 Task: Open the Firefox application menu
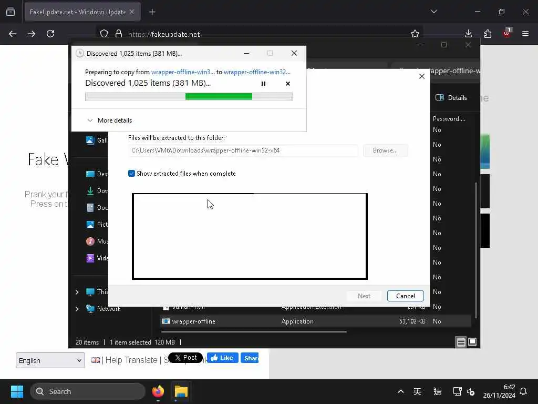pos(525,34)
